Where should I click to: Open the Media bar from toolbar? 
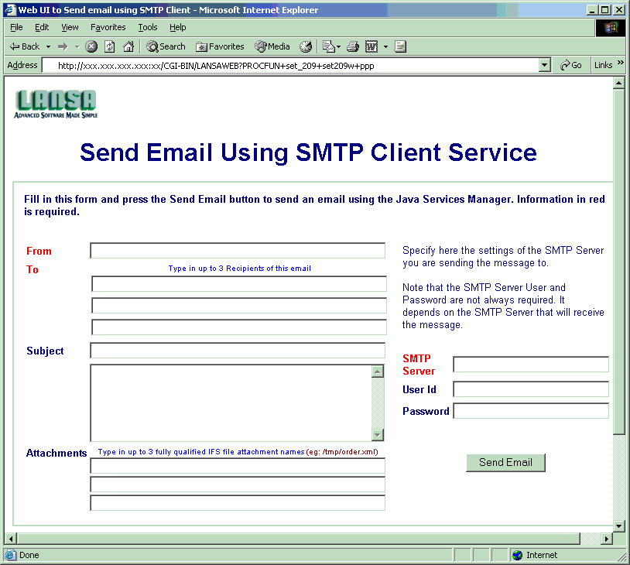272,46
